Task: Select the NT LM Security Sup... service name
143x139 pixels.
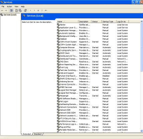Action: coord(68,118)
